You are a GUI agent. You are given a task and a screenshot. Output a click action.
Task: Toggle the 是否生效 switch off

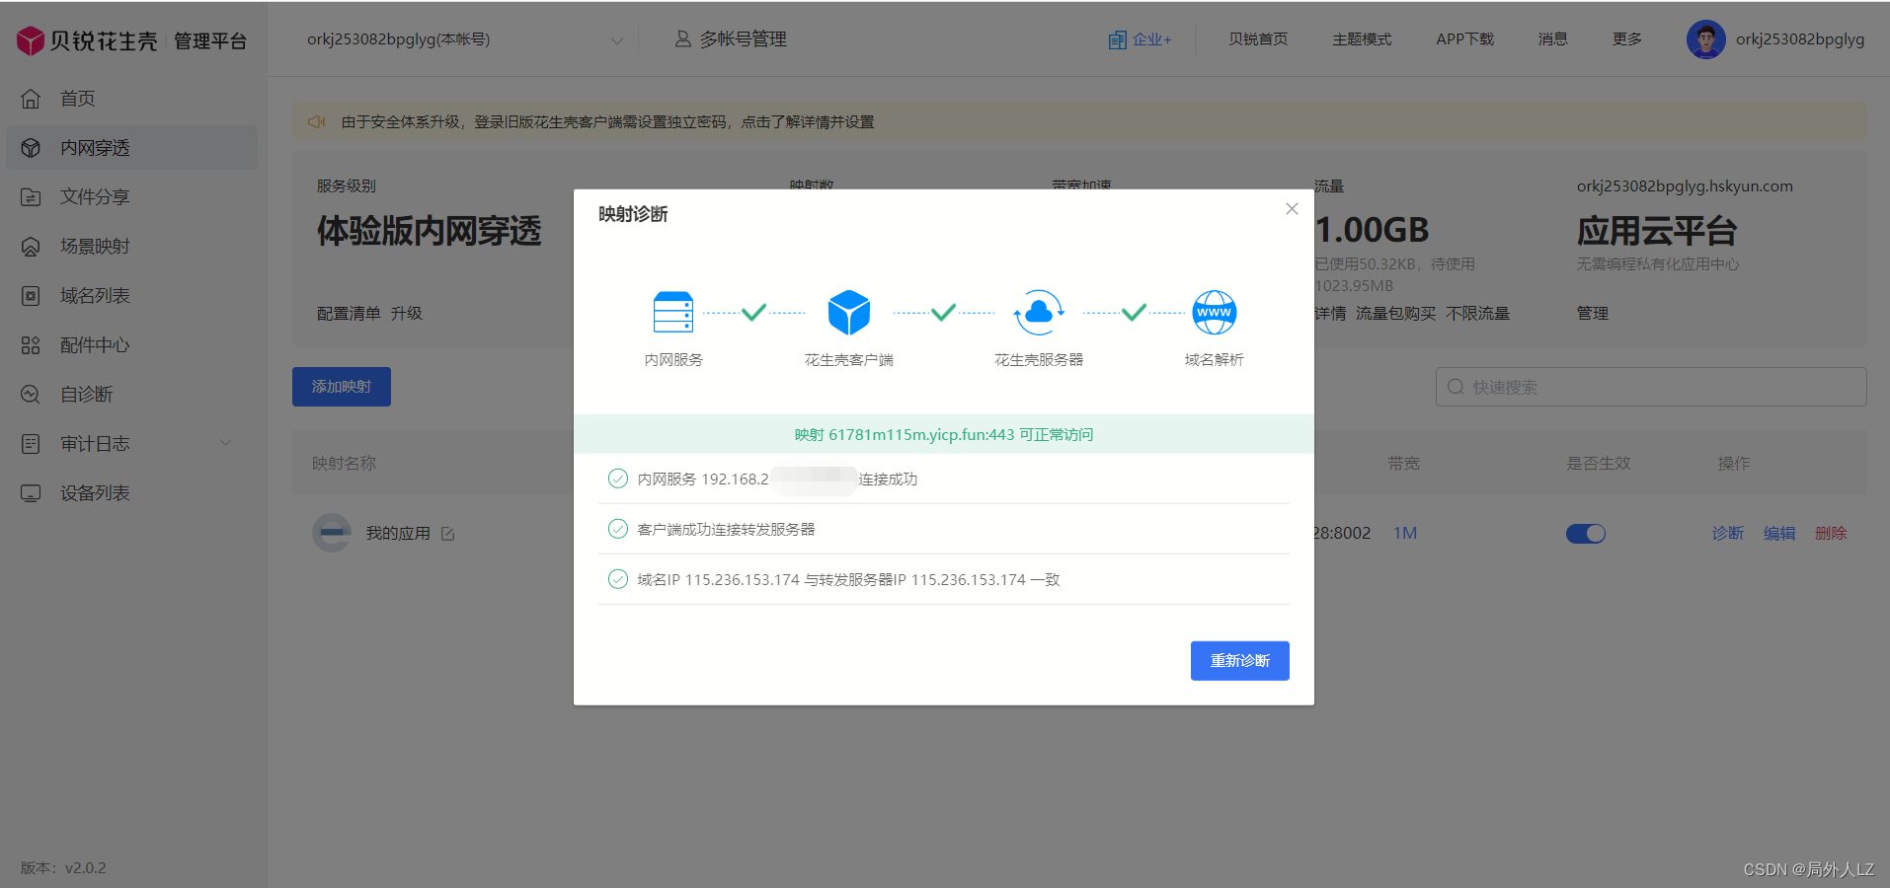(1586, 534)
